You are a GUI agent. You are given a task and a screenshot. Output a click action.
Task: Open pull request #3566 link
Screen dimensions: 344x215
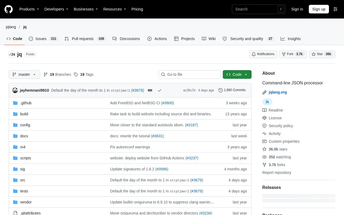[162, 169]
